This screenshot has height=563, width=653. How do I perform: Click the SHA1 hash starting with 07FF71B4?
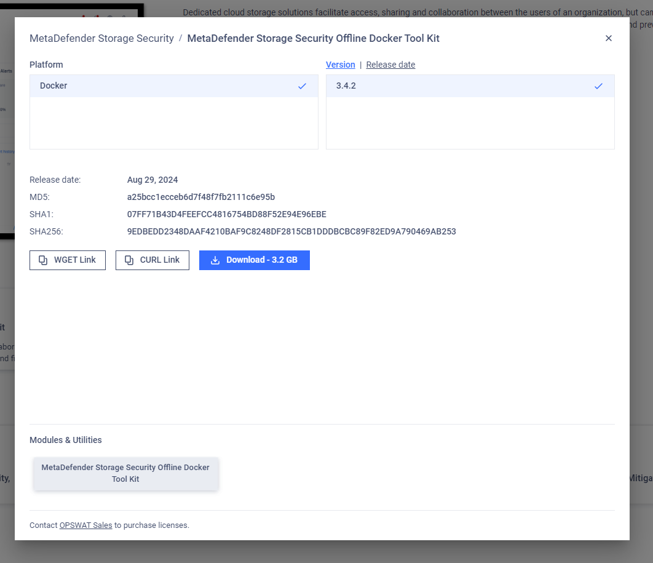(x=226, y=214)
